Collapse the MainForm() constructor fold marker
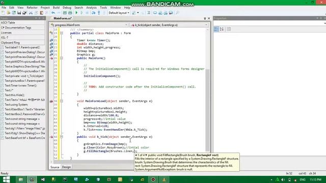The width and height of the screenshot is (326, 183). pyautogui.click(x=62, y=58)
